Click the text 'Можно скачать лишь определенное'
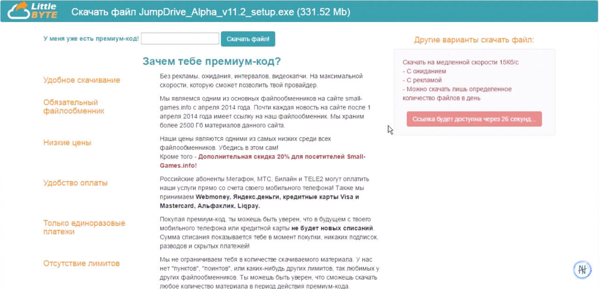The width and height of the screenshot is (599, 289). pyautogui.click(x=459, y=89)
